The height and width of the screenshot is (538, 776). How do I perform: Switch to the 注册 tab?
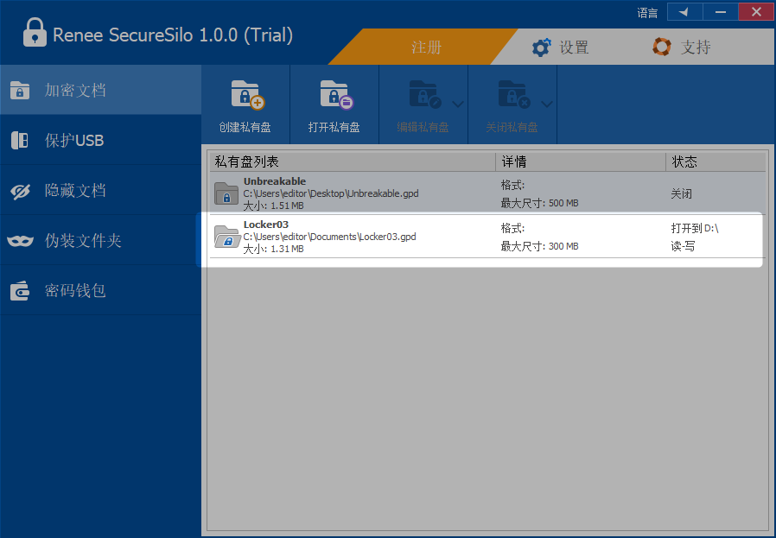point(426,47)
